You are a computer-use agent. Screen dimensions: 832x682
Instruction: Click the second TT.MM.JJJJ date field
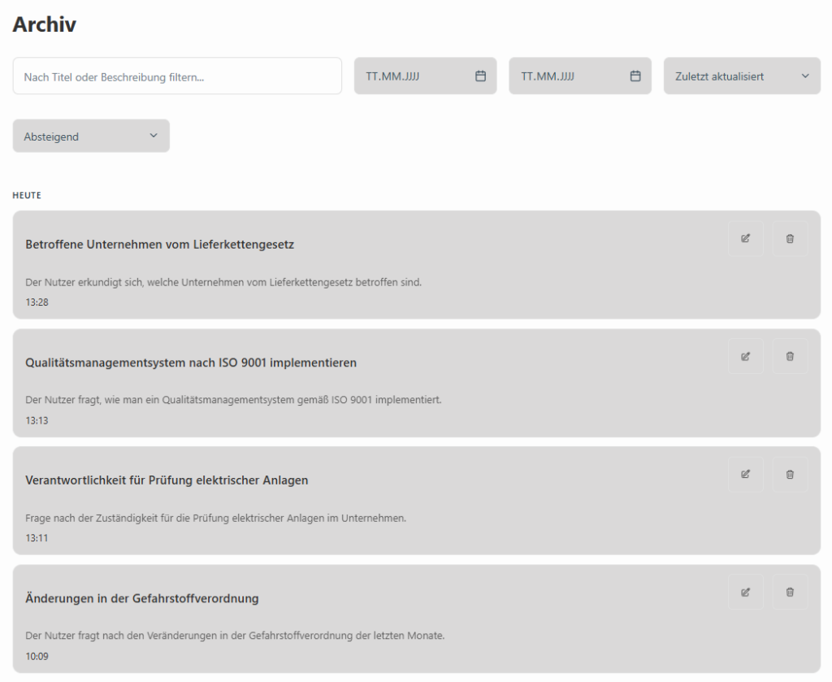tap(565, 76)
